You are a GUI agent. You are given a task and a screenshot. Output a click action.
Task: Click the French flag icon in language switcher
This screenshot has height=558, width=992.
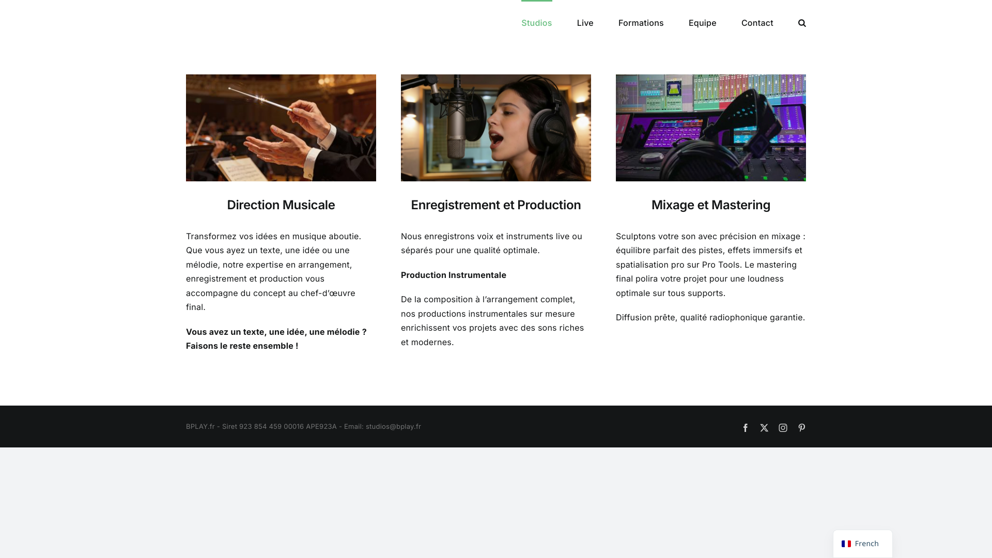pyautogui.click(x=846, y=544)
